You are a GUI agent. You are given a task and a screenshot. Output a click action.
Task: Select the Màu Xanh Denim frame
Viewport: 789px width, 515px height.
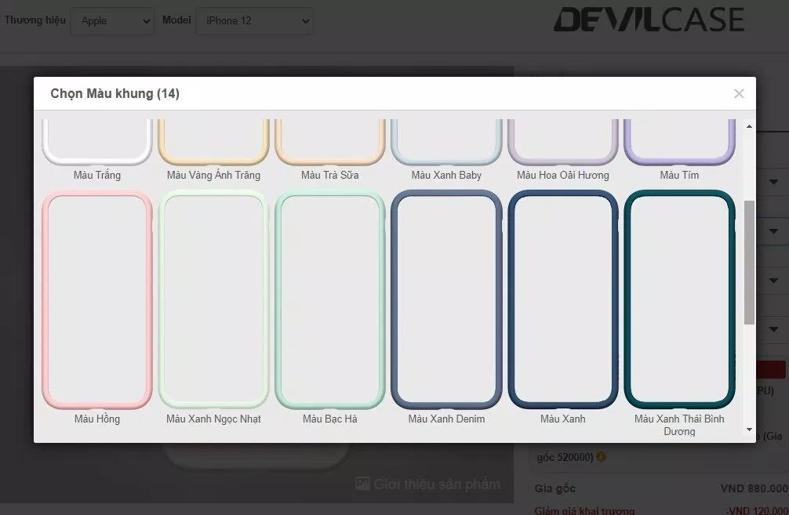tap(446, 300)
